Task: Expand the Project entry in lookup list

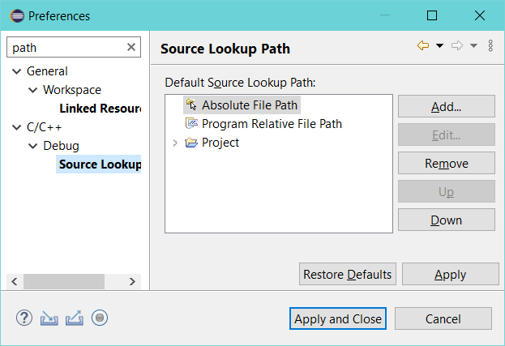Action: pos(175,143)
